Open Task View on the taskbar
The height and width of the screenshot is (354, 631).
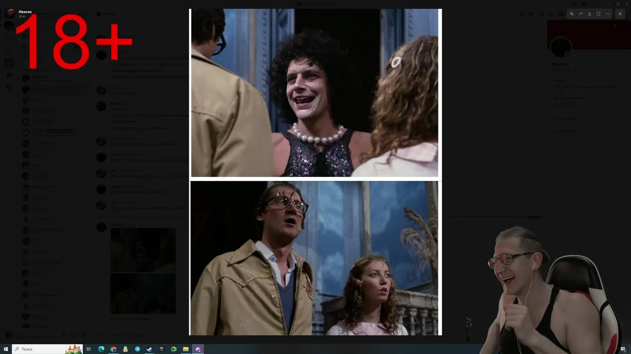89,349
